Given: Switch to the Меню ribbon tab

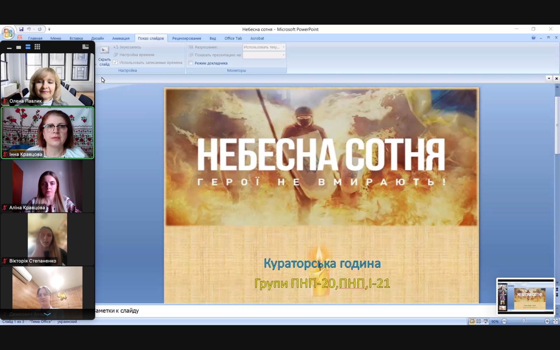Looking at the screenshot, I should tap(56, 38).
